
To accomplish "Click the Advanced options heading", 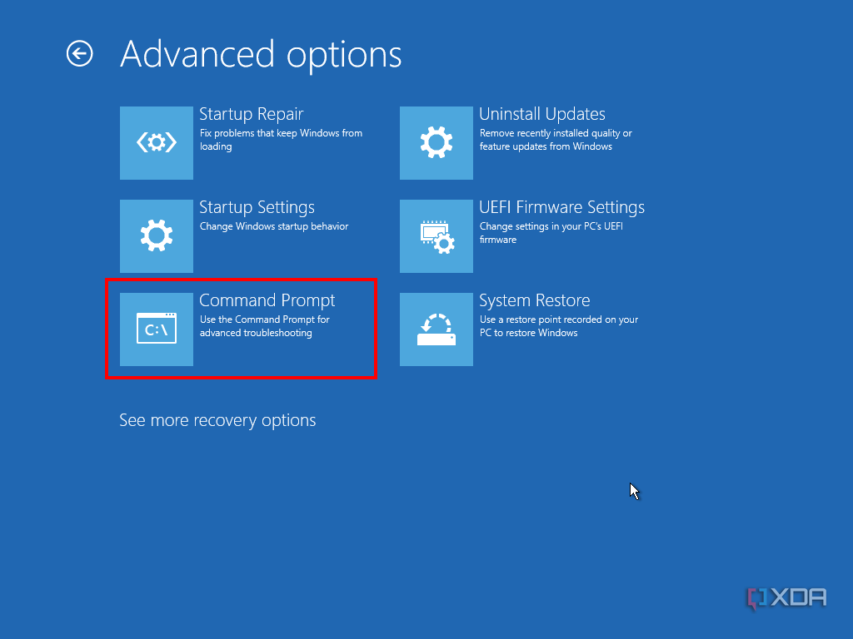I will [x=261, y=55].
